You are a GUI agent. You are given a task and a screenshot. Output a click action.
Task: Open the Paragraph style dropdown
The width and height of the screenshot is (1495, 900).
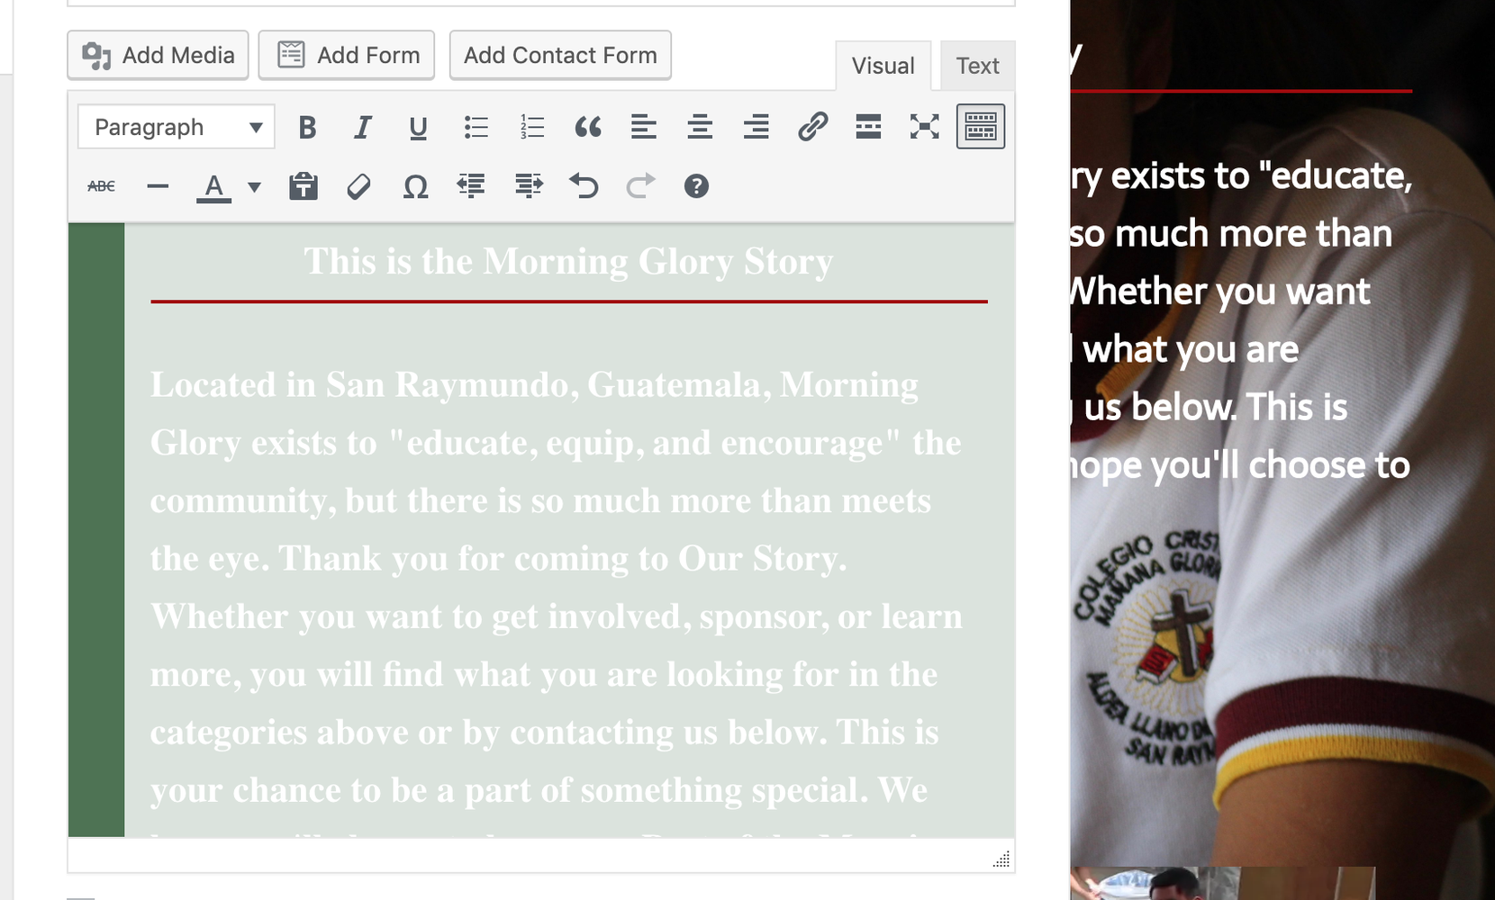pyautogui.click(x=176, y=126)
